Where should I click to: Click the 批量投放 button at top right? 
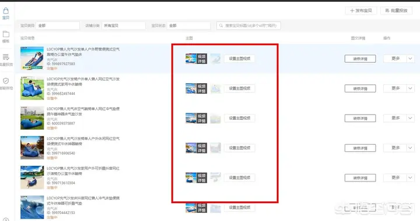[396, 10]
